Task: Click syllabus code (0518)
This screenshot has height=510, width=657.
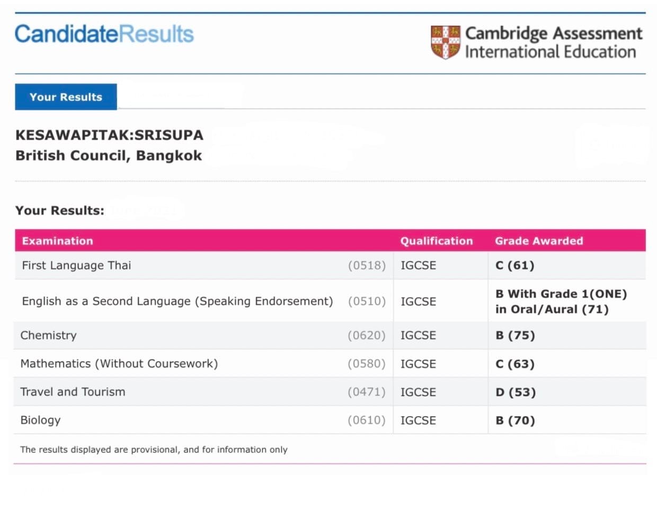Action: (x=367, y=266)
